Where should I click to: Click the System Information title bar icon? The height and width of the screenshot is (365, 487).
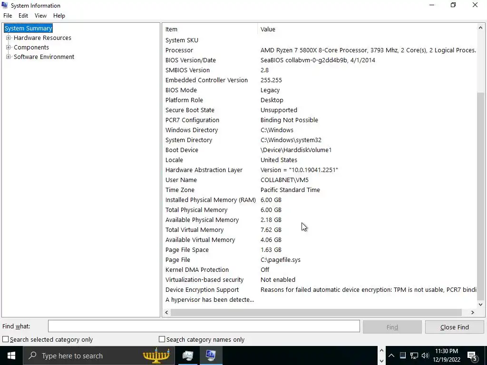(5, 5)
